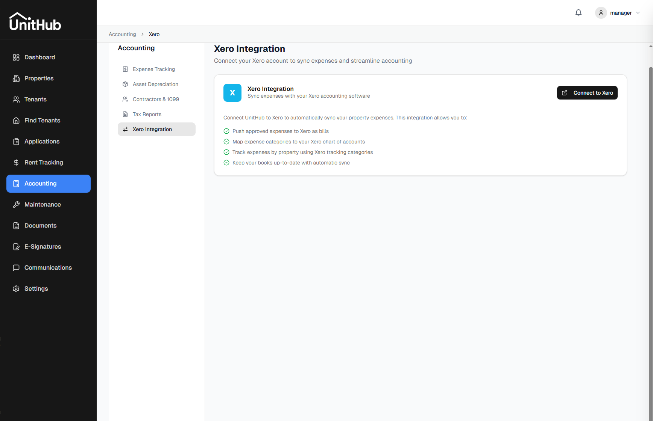Click the Tax Reports document icon
Viewport: 653px width, 421px height.
(125, 114)
